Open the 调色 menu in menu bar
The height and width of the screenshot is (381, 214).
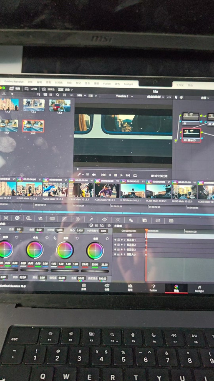pyautogui.click(x=118, y=84)
